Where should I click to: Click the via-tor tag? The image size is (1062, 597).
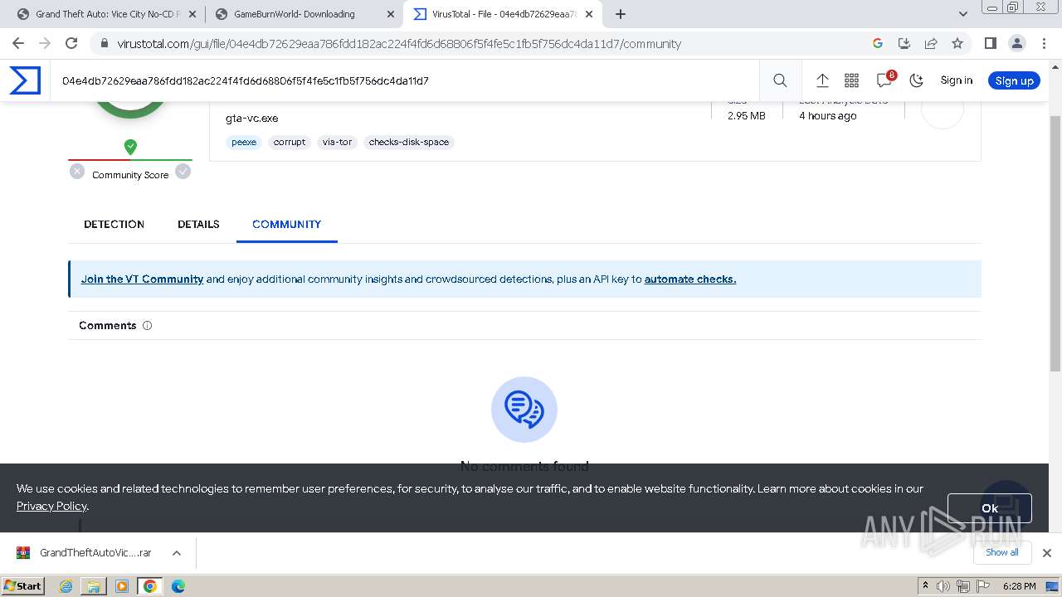point(337,142)
